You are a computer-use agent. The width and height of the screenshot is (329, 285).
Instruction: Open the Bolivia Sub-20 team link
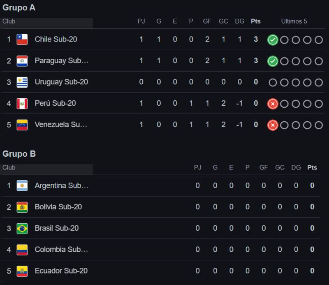(58, 207)
